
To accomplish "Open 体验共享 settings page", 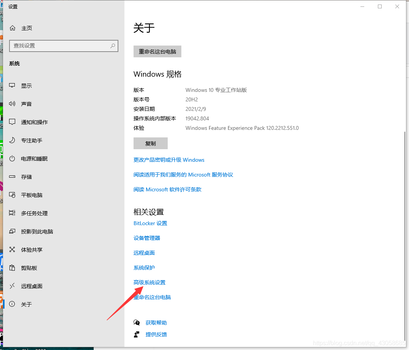I will click(x=31, y=250).
